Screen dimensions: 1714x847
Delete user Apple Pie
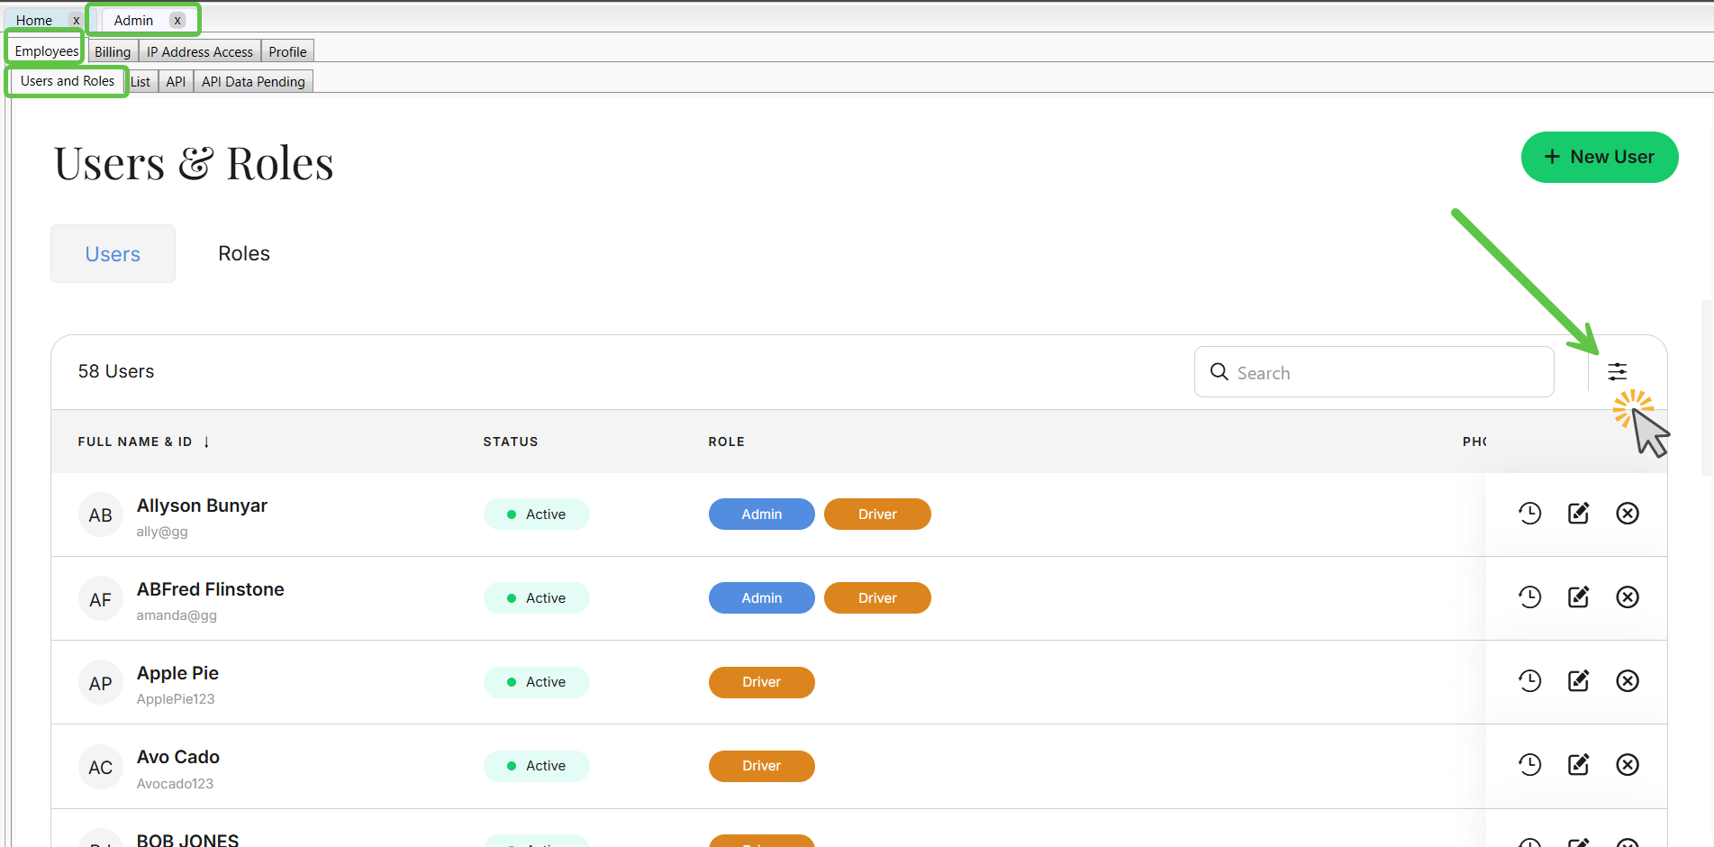click(x=1627, y=681)
